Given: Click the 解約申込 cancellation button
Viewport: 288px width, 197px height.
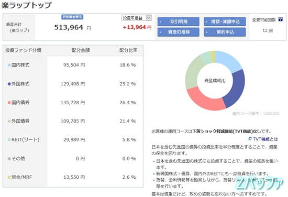Looking at the screenshot, I should [x=225, y=32].
